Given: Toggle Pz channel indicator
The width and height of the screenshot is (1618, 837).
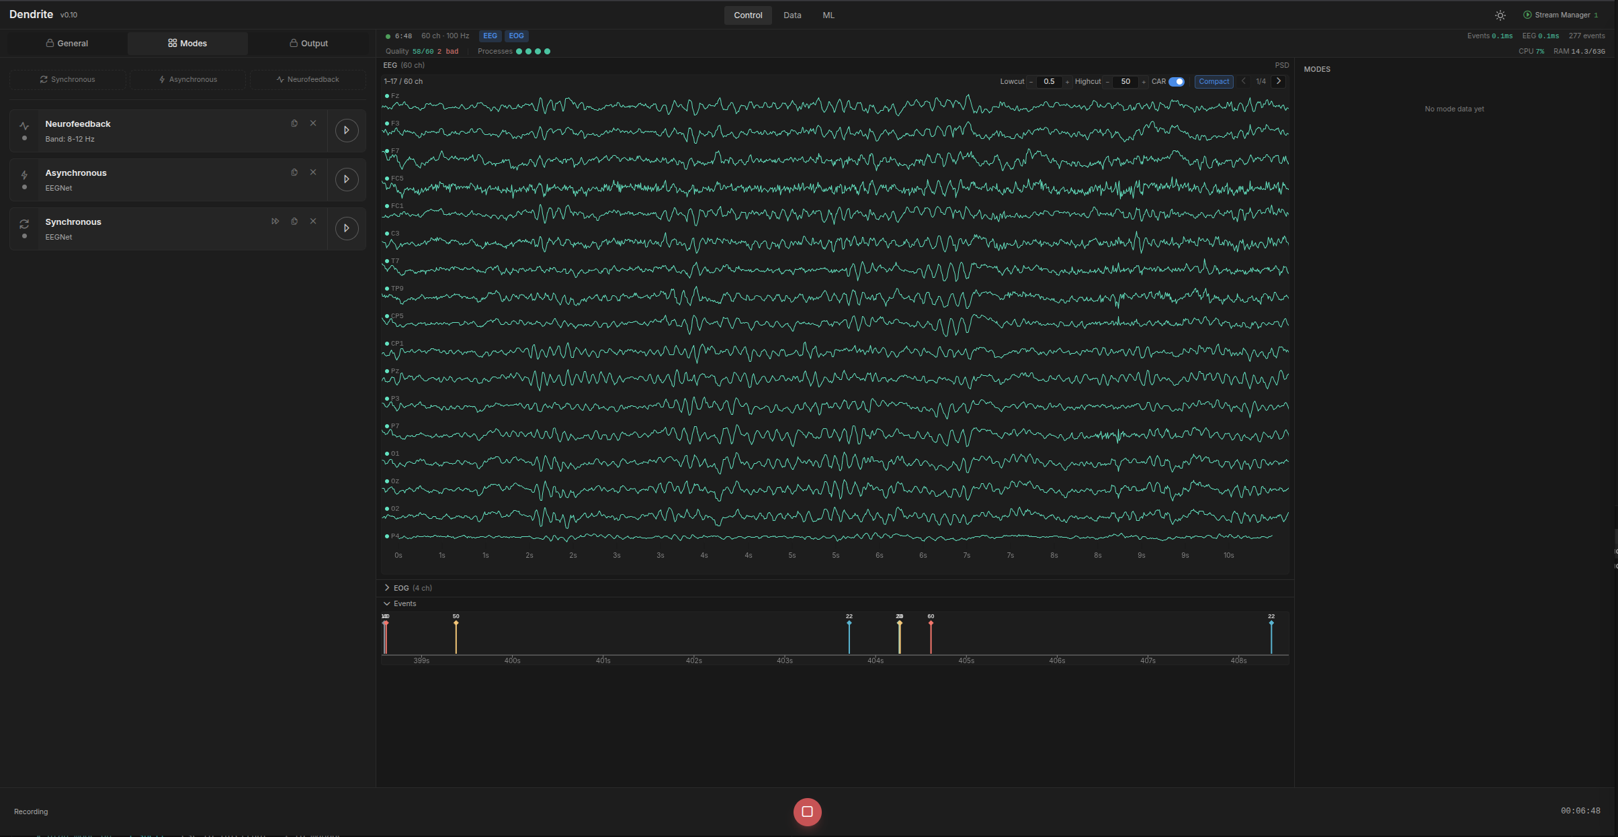Looking at the screenshot, I should (387, 372).
